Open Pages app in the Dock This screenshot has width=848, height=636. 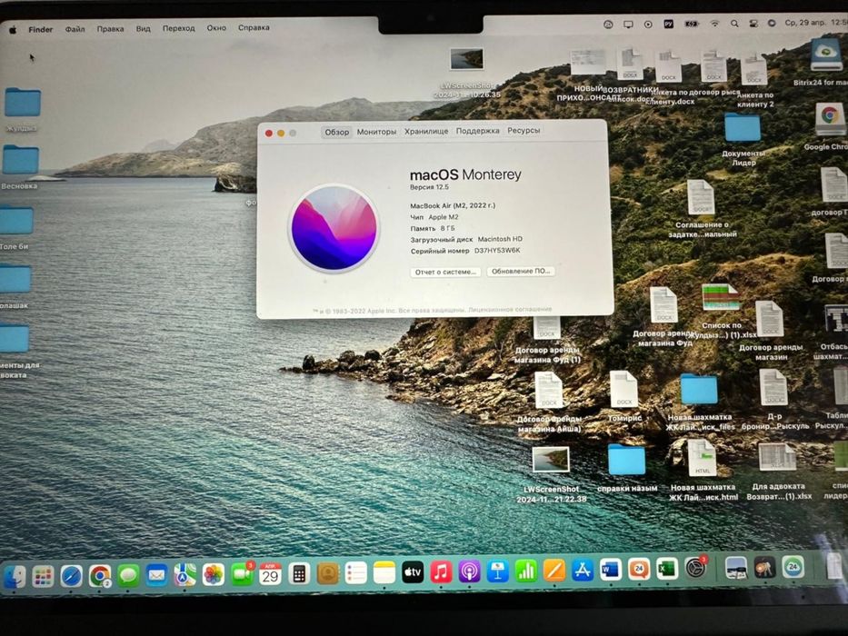(554, 571)
